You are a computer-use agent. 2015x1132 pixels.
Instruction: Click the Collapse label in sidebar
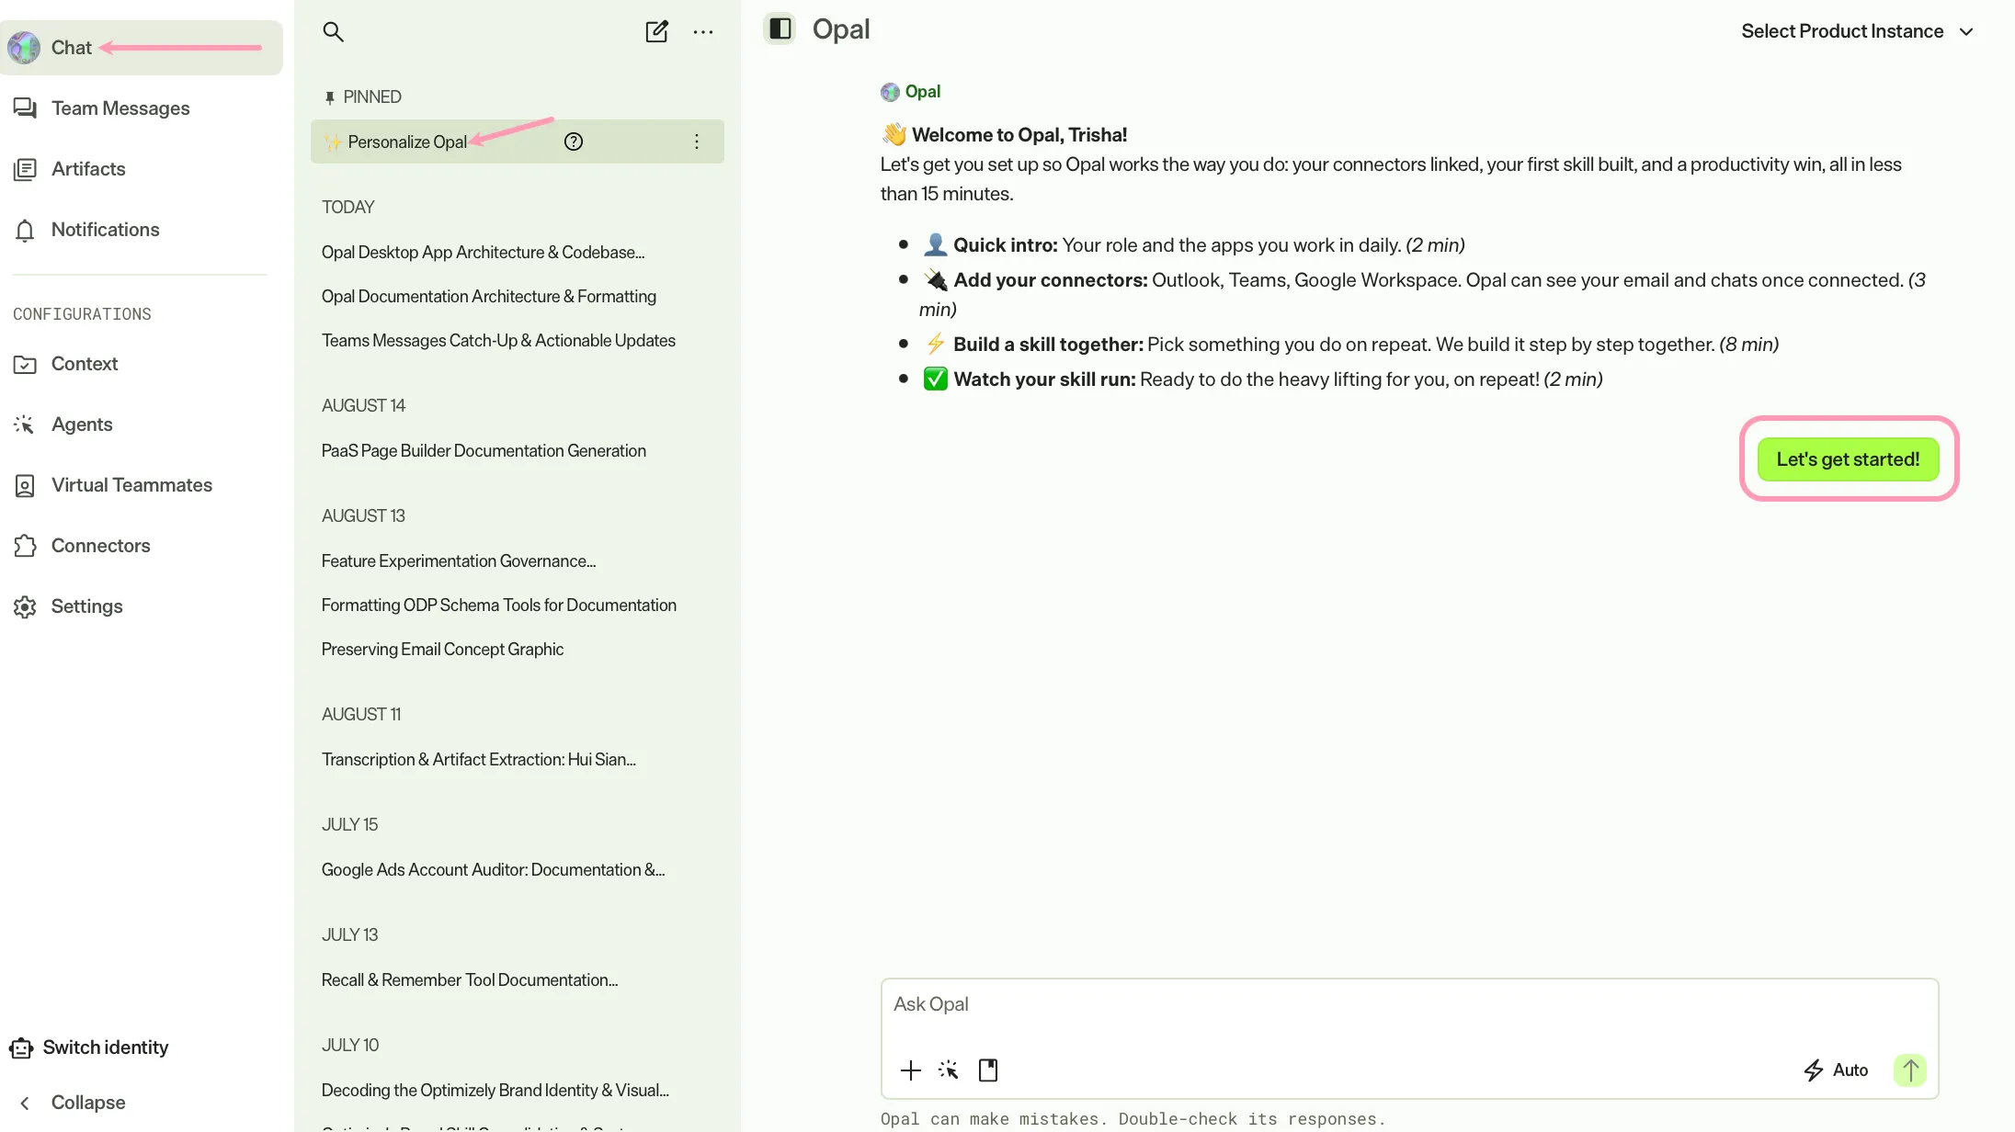(x=88, y=1103)
